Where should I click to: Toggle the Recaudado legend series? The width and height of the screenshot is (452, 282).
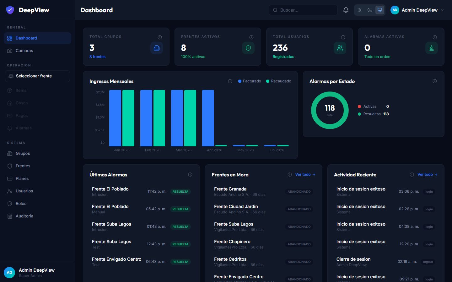[278, 81]
